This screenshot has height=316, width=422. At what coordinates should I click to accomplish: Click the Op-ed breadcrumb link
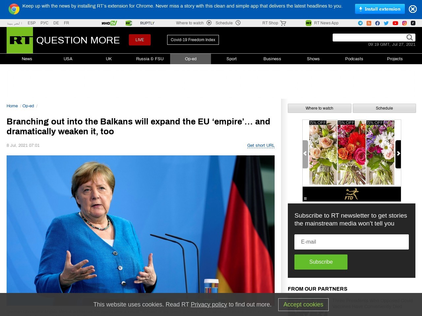(x=28, y=106)
